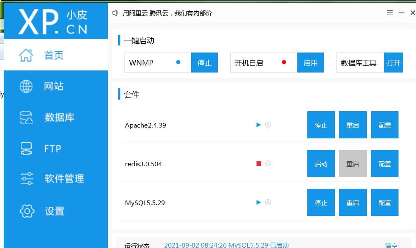Click the sliders icon for 软件管理

coord(27,178)
